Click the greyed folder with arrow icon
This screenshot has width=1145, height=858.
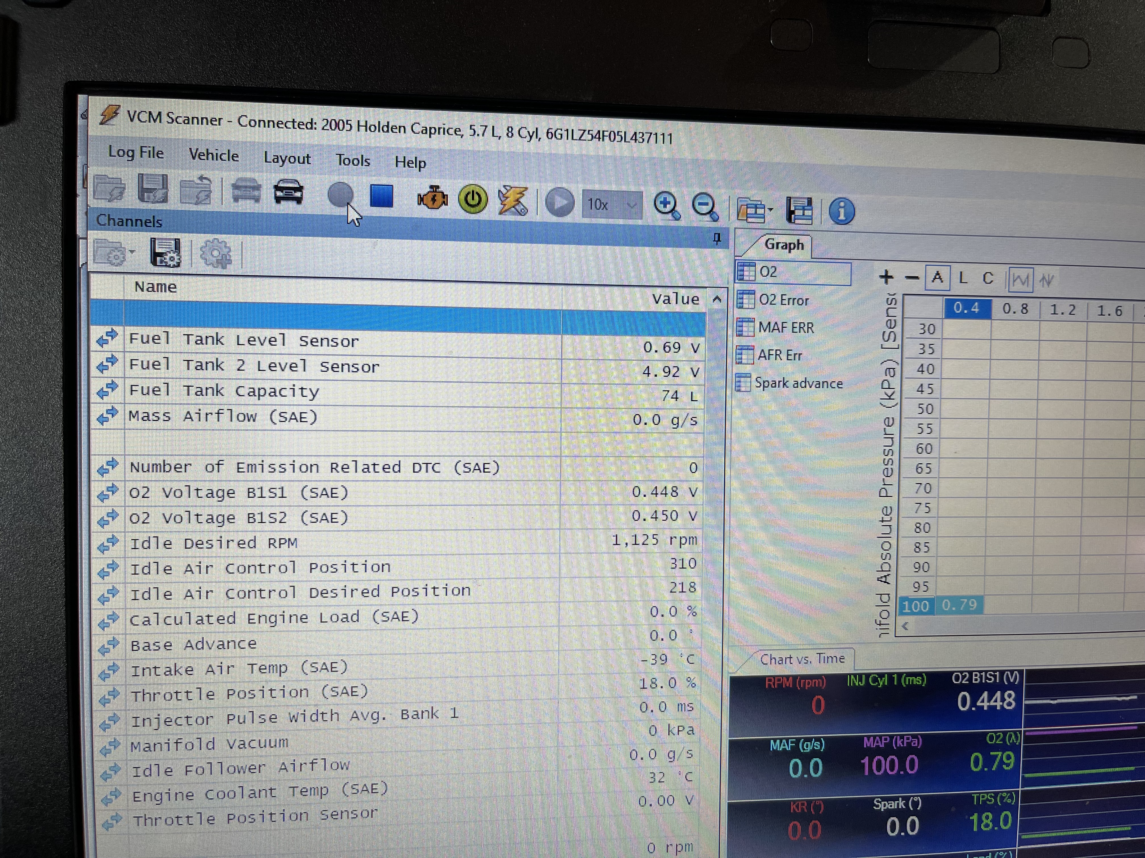tap(196, 191)
